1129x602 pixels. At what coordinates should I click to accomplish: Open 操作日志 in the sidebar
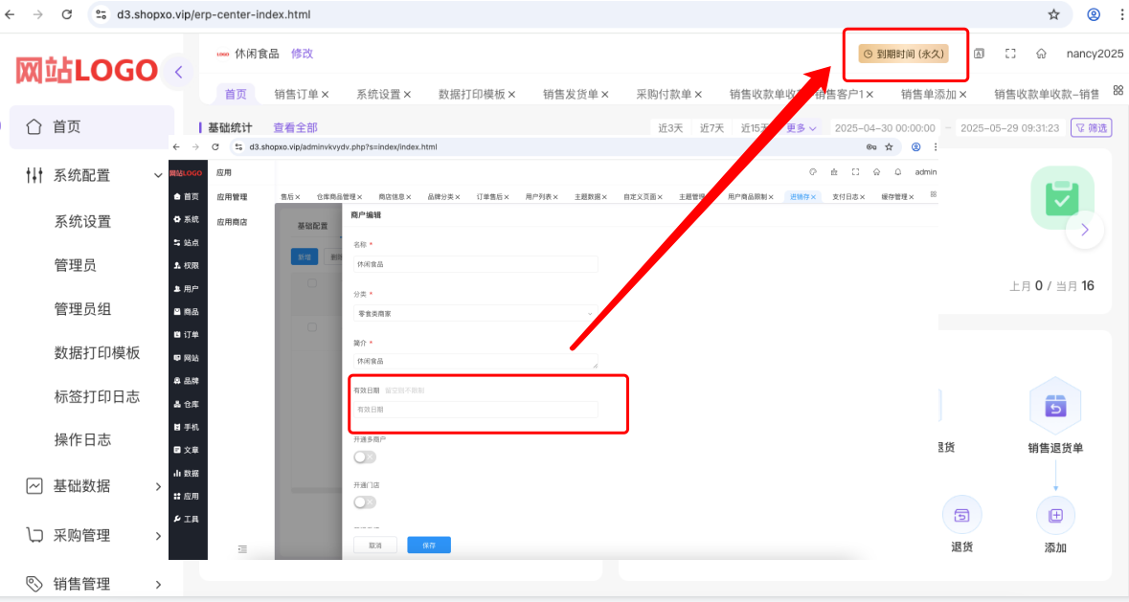(82, 440)
